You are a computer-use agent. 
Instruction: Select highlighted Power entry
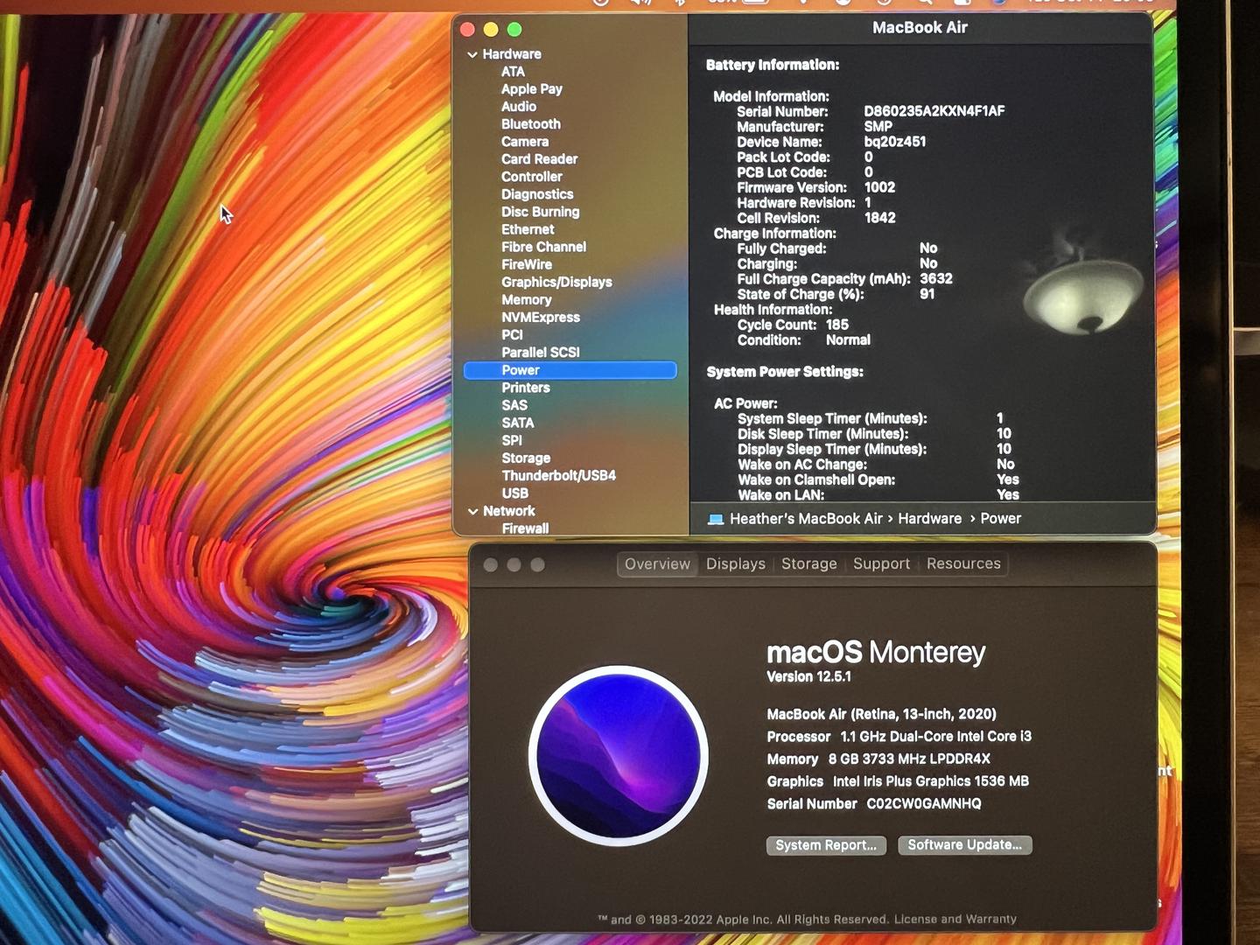570,370
